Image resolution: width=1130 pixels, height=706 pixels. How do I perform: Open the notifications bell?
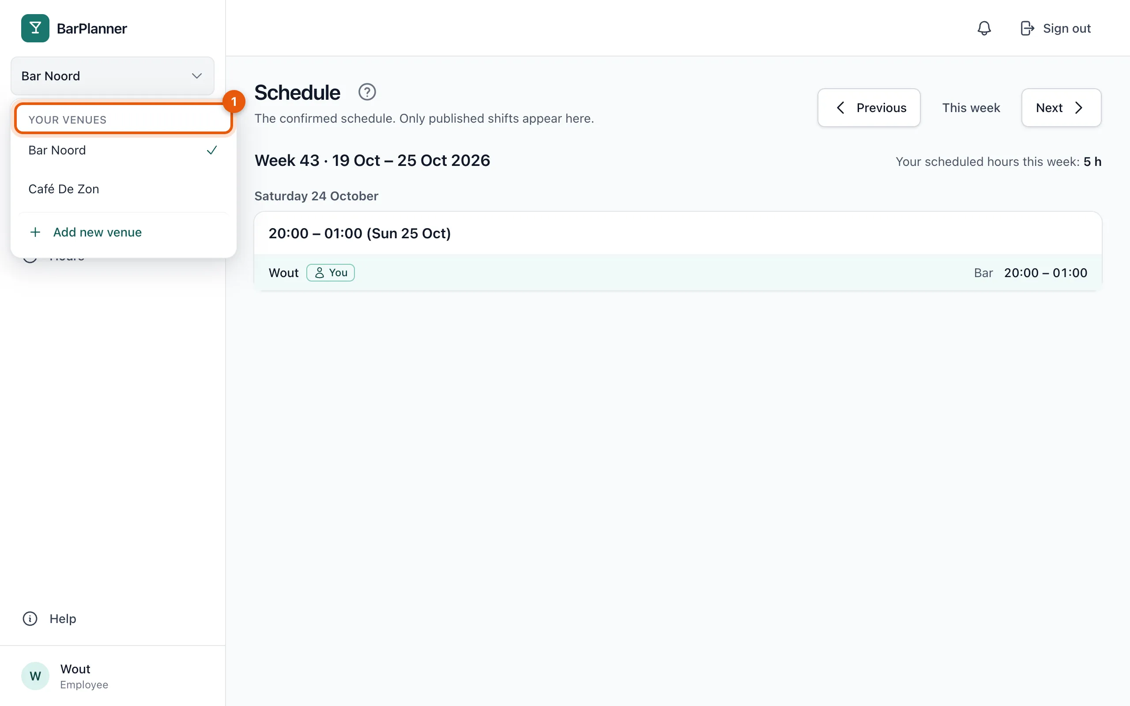(x=984, y=29)
